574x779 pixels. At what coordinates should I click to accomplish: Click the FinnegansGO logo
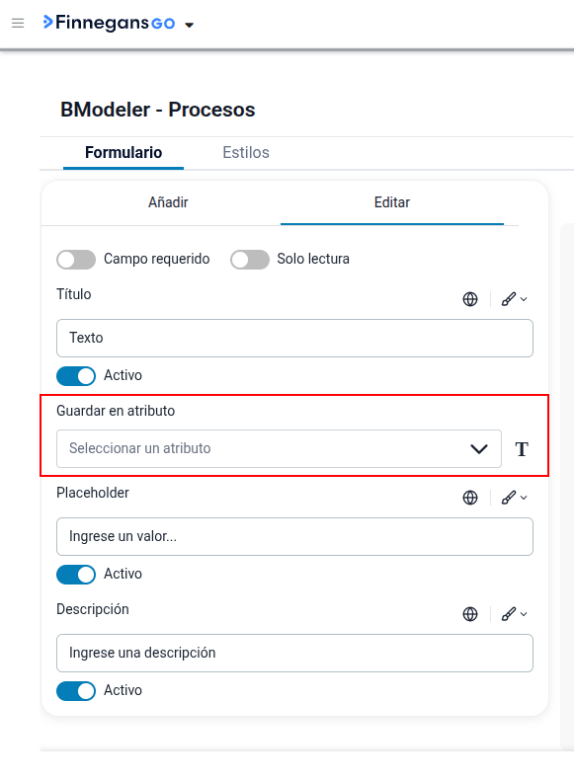[x=110, y=23]
